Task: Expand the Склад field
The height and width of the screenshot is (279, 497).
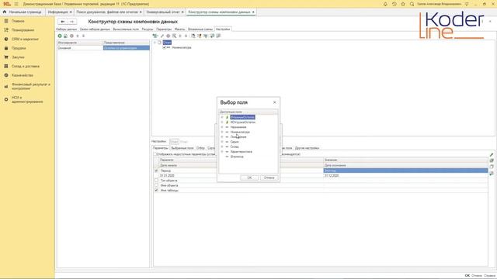Action: [222, 146]
